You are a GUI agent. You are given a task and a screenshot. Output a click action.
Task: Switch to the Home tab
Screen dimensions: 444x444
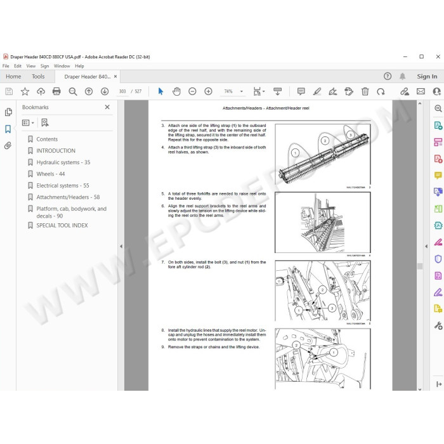13,77
